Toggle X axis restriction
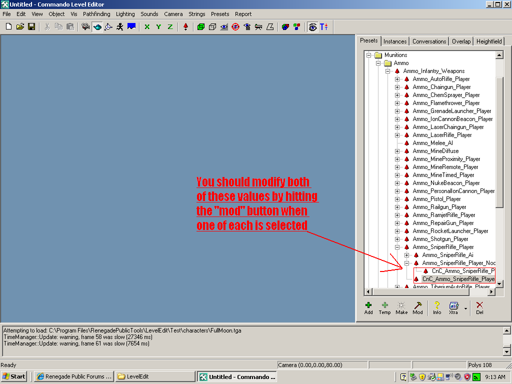Viewport: 512px width, 384px height. (x=147, y=26)
